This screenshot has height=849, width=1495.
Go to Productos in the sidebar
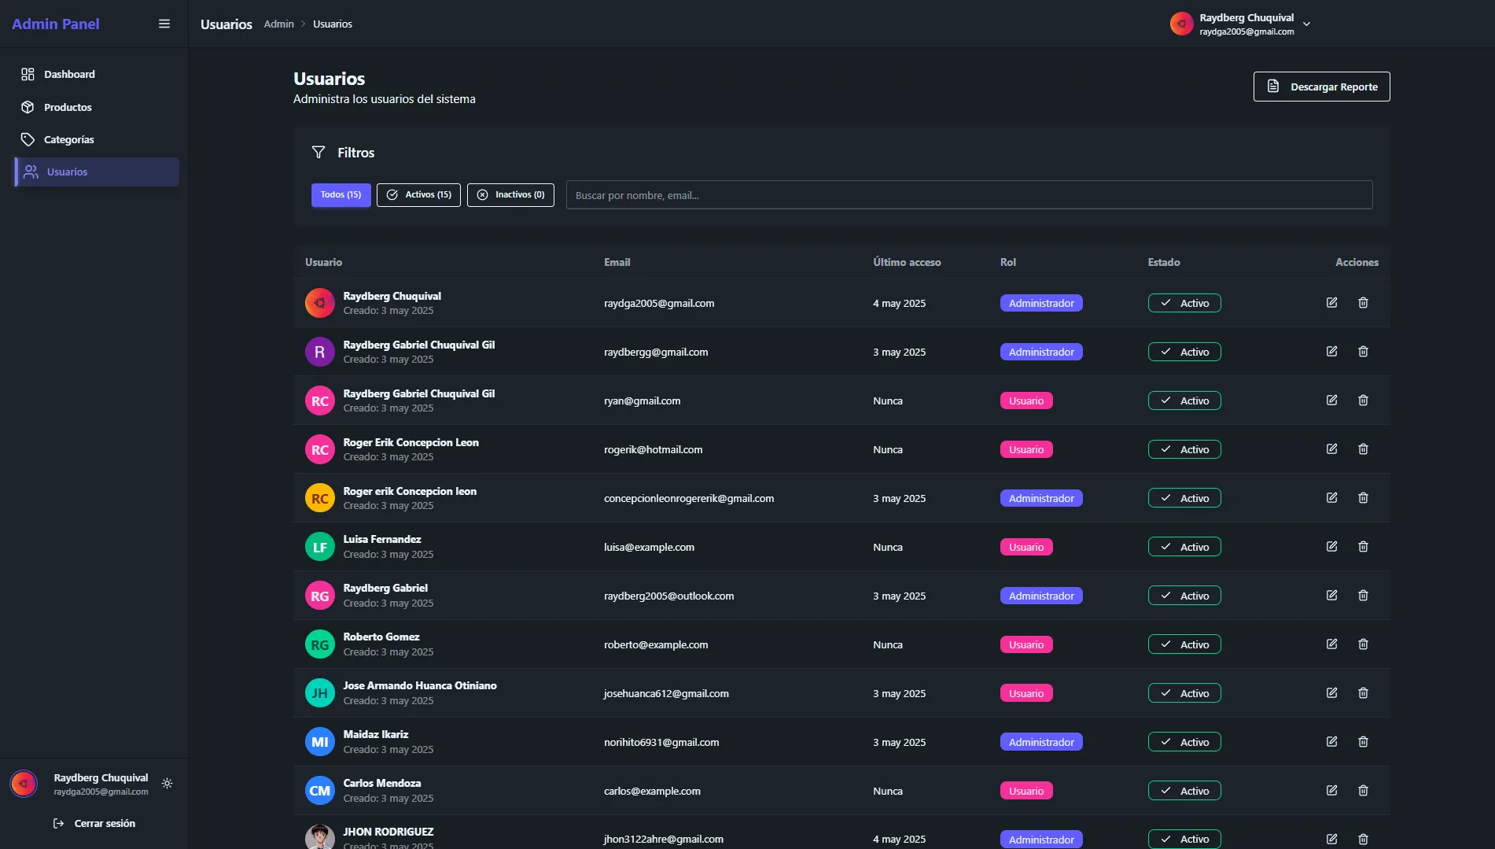pos(68,107)
